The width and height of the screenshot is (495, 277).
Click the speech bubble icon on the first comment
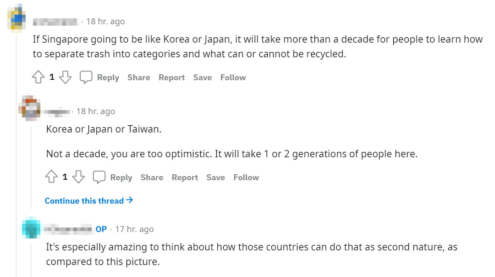click(x=86, y=78)
